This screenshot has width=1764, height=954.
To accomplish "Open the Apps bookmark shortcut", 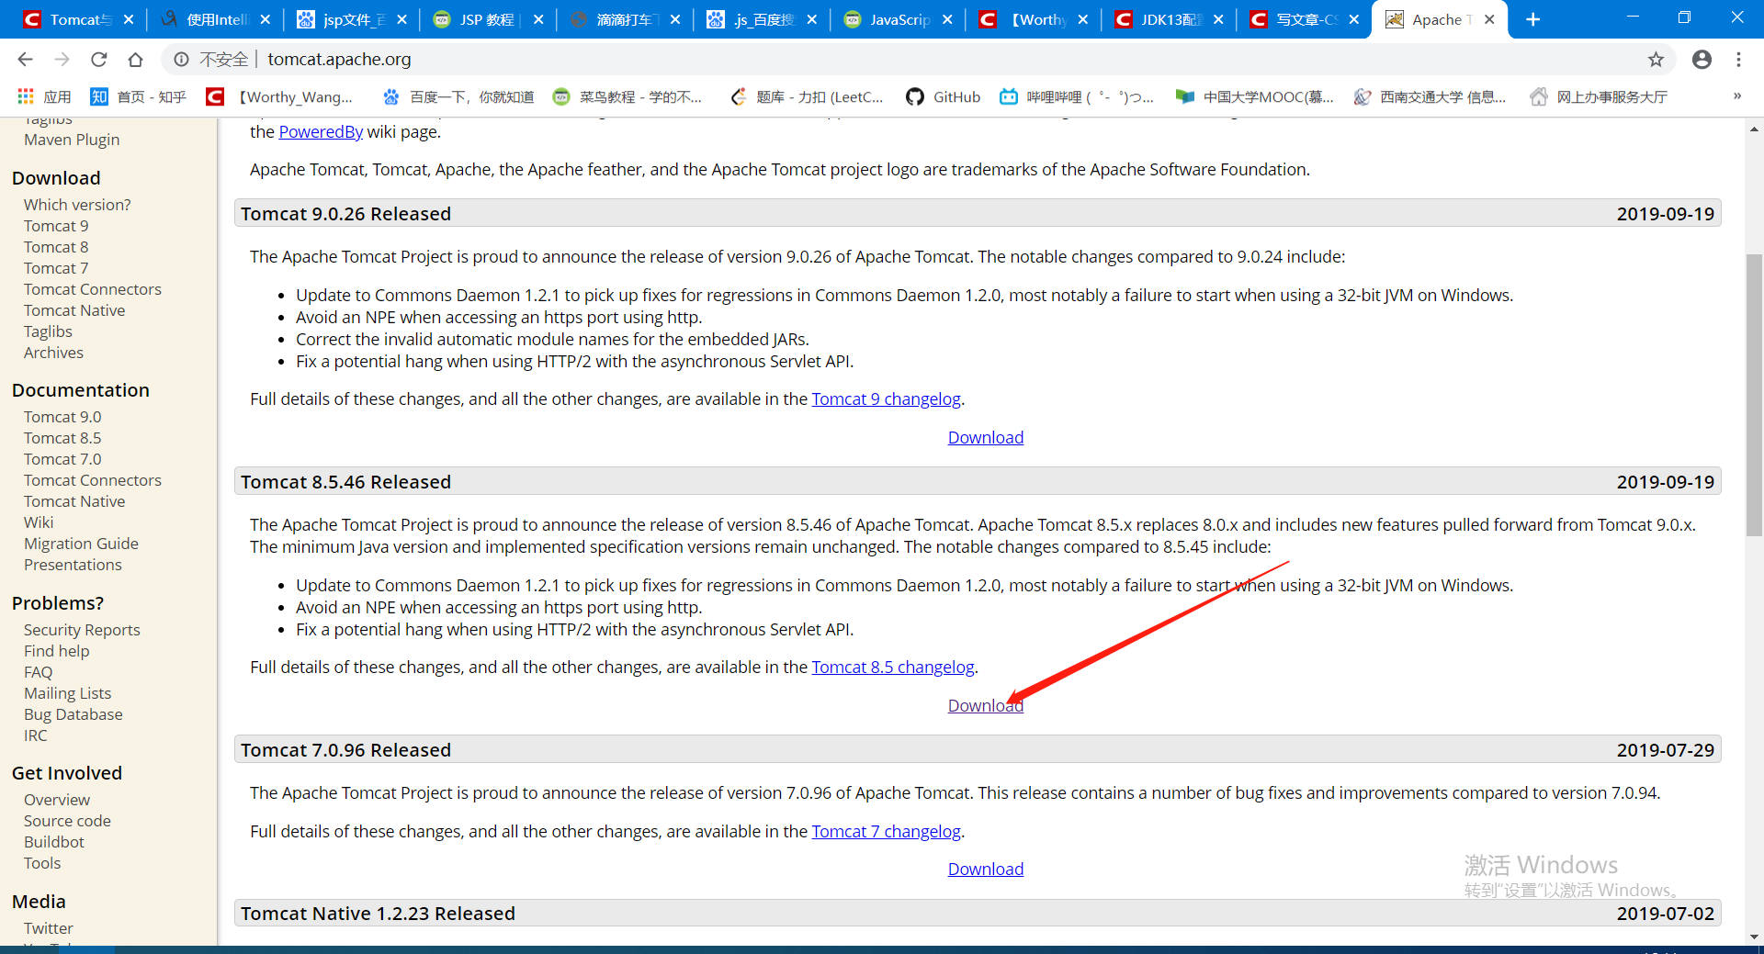I will (44, 96).
